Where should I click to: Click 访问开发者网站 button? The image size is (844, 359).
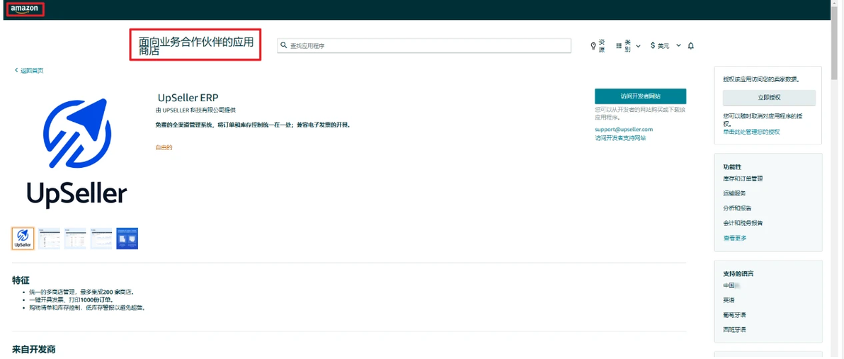640,96
